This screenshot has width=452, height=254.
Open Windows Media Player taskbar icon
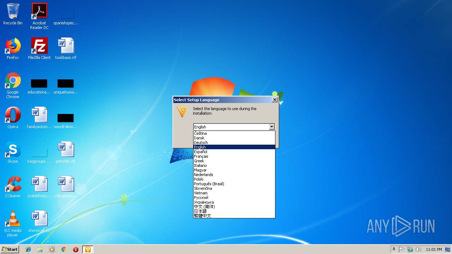point(52,249)
